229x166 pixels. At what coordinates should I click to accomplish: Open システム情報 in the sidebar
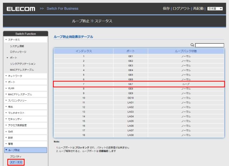17,46
